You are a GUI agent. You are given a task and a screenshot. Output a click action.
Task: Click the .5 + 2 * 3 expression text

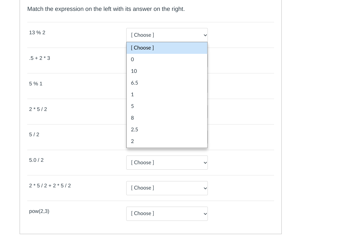pos(40,58)
